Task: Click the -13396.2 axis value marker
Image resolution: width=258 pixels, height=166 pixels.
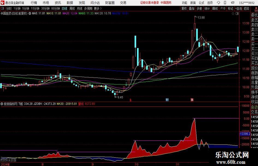Action: click(x=245, y=134)
